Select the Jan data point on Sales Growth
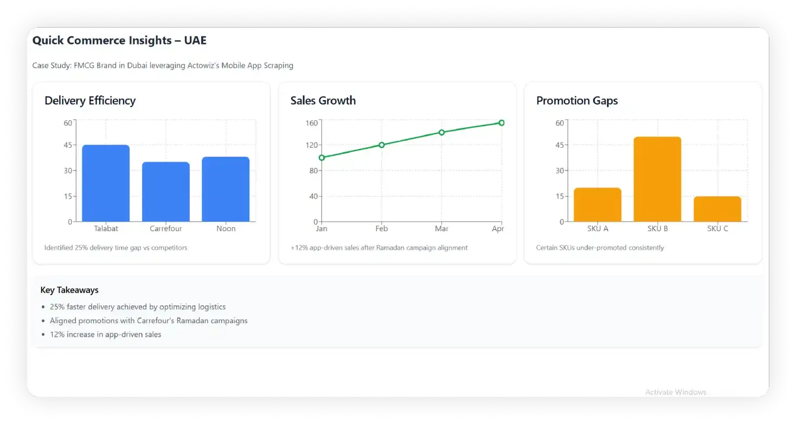Image resolution: width=797 pixels, height=425 pixels. (x=322, y=158)
